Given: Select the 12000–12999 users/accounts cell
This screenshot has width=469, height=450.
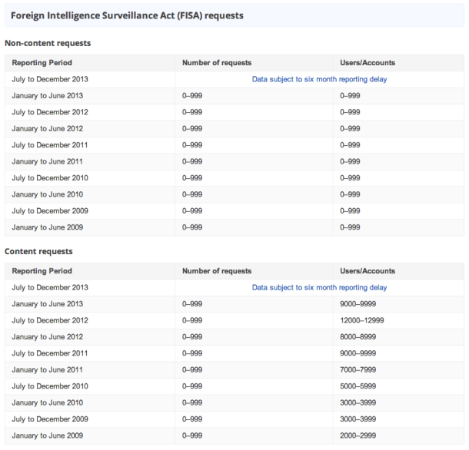Looking at the screenshot, I should (x=362, y=320).
